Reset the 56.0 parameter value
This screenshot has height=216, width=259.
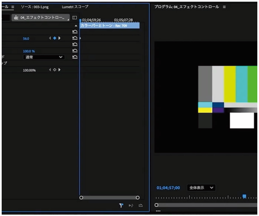point(74,38)
